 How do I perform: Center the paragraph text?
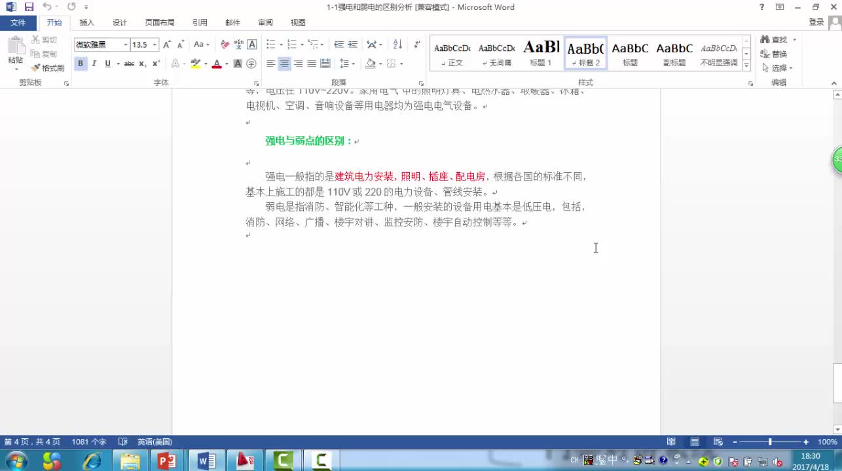click(284, 63)
